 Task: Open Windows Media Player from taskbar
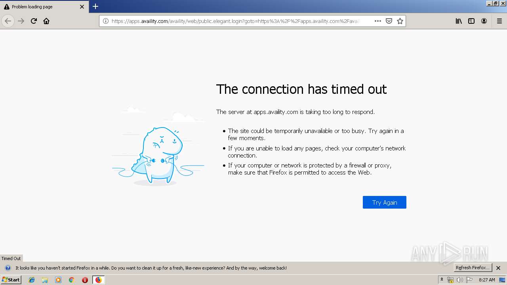58,280
